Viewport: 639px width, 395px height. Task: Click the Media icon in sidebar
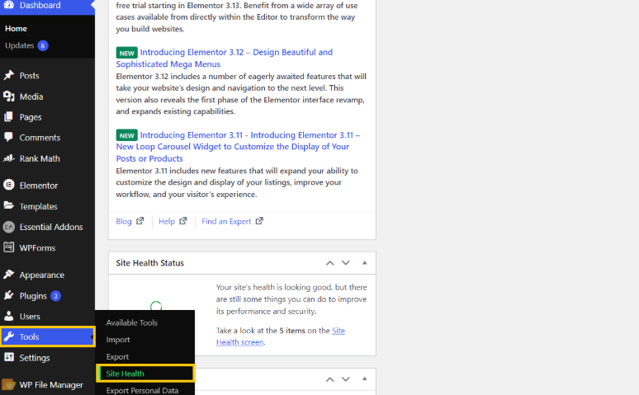[x=8, y=96]
